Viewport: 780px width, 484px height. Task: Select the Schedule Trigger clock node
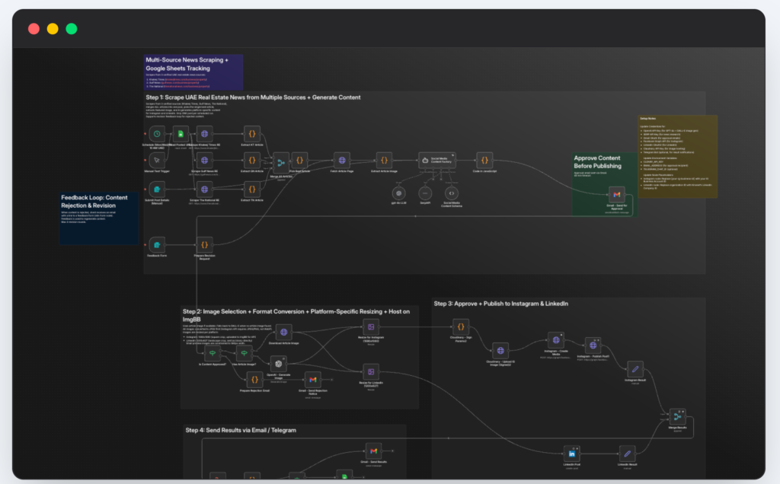(155, 133)
